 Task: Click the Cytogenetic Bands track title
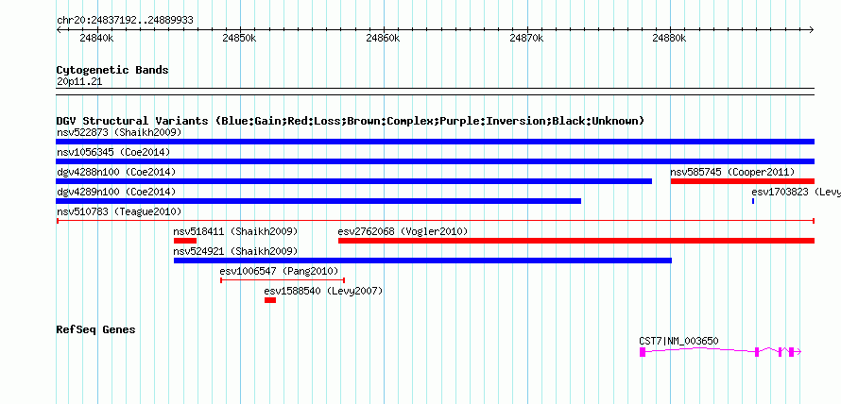click(112, 70)
